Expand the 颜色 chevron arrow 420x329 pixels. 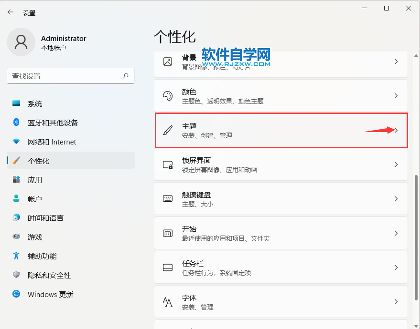pos(396,96)
